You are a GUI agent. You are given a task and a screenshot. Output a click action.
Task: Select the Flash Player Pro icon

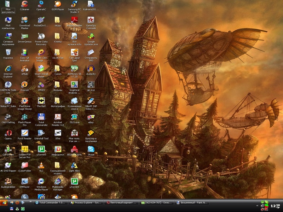[x=25, y=117]
